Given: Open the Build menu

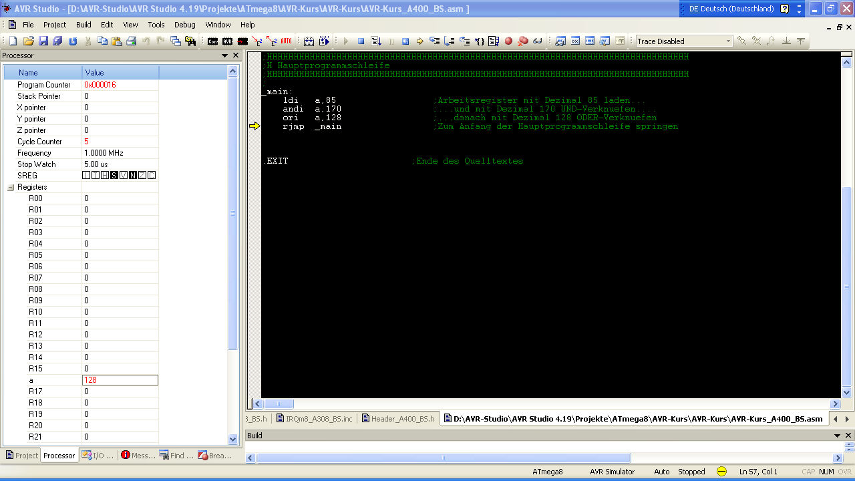Looking at the screenshot, I should 83,25.
